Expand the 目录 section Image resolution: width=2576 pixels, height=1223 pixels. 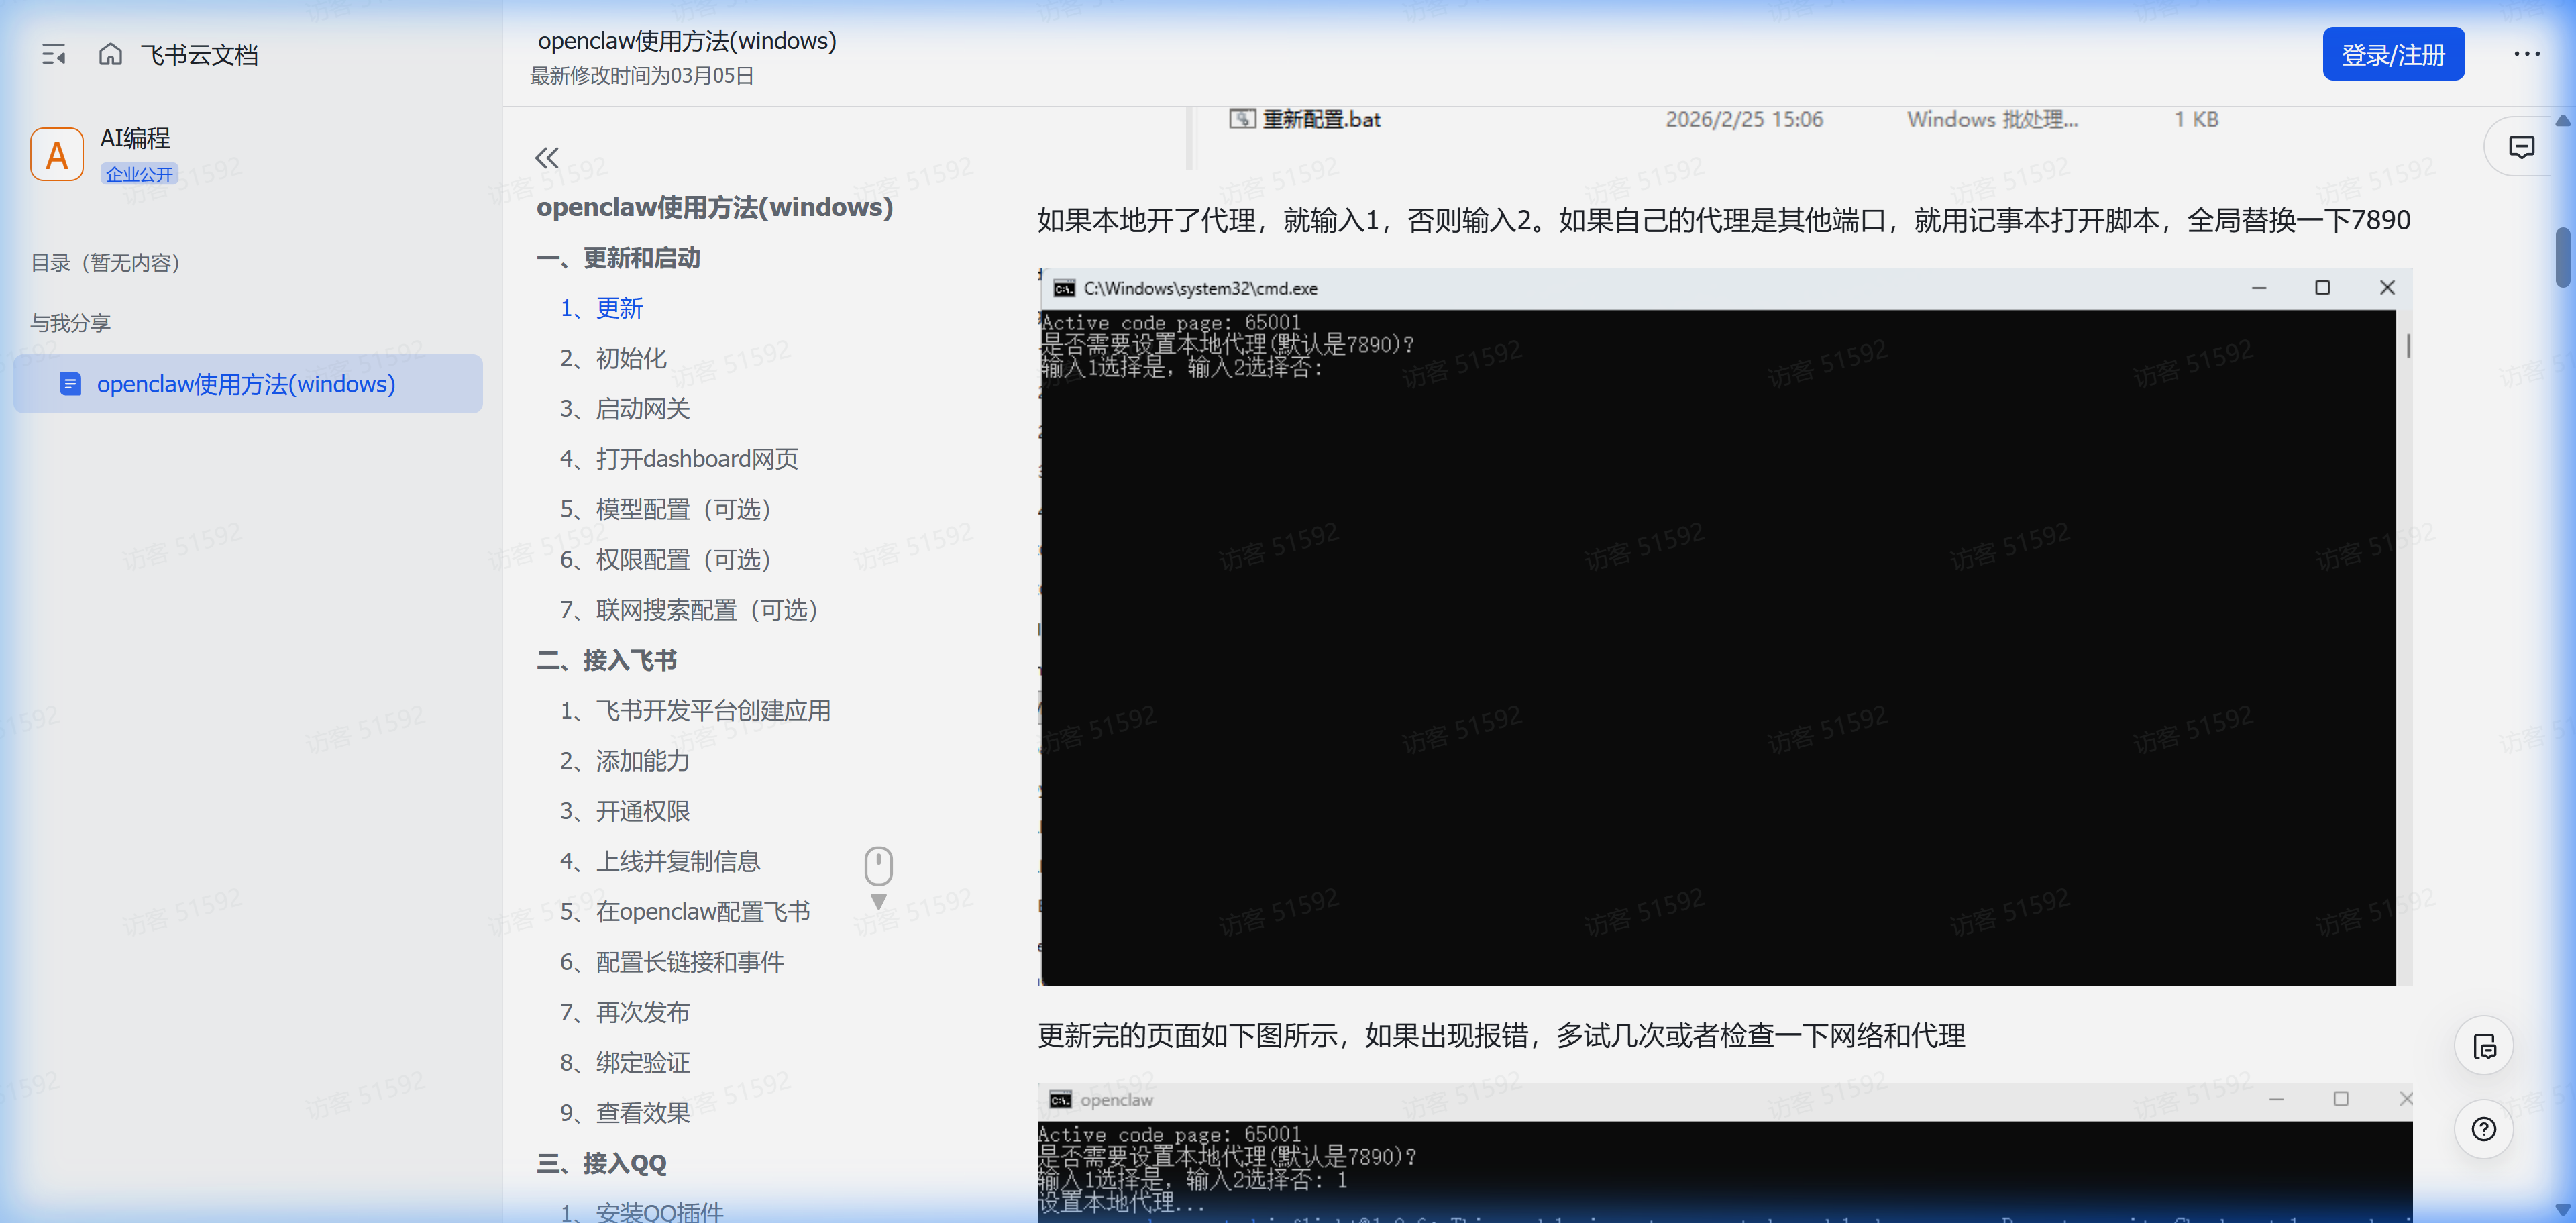point(105,263)
